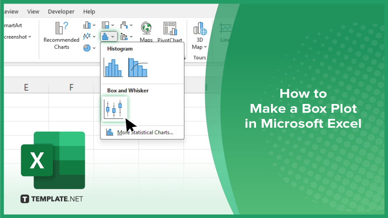Image resolution: width=388 pixels, height=218 pixels.
Task: Expand the Waterfall Chart dropdown arrow
Action: pos(131,25)
